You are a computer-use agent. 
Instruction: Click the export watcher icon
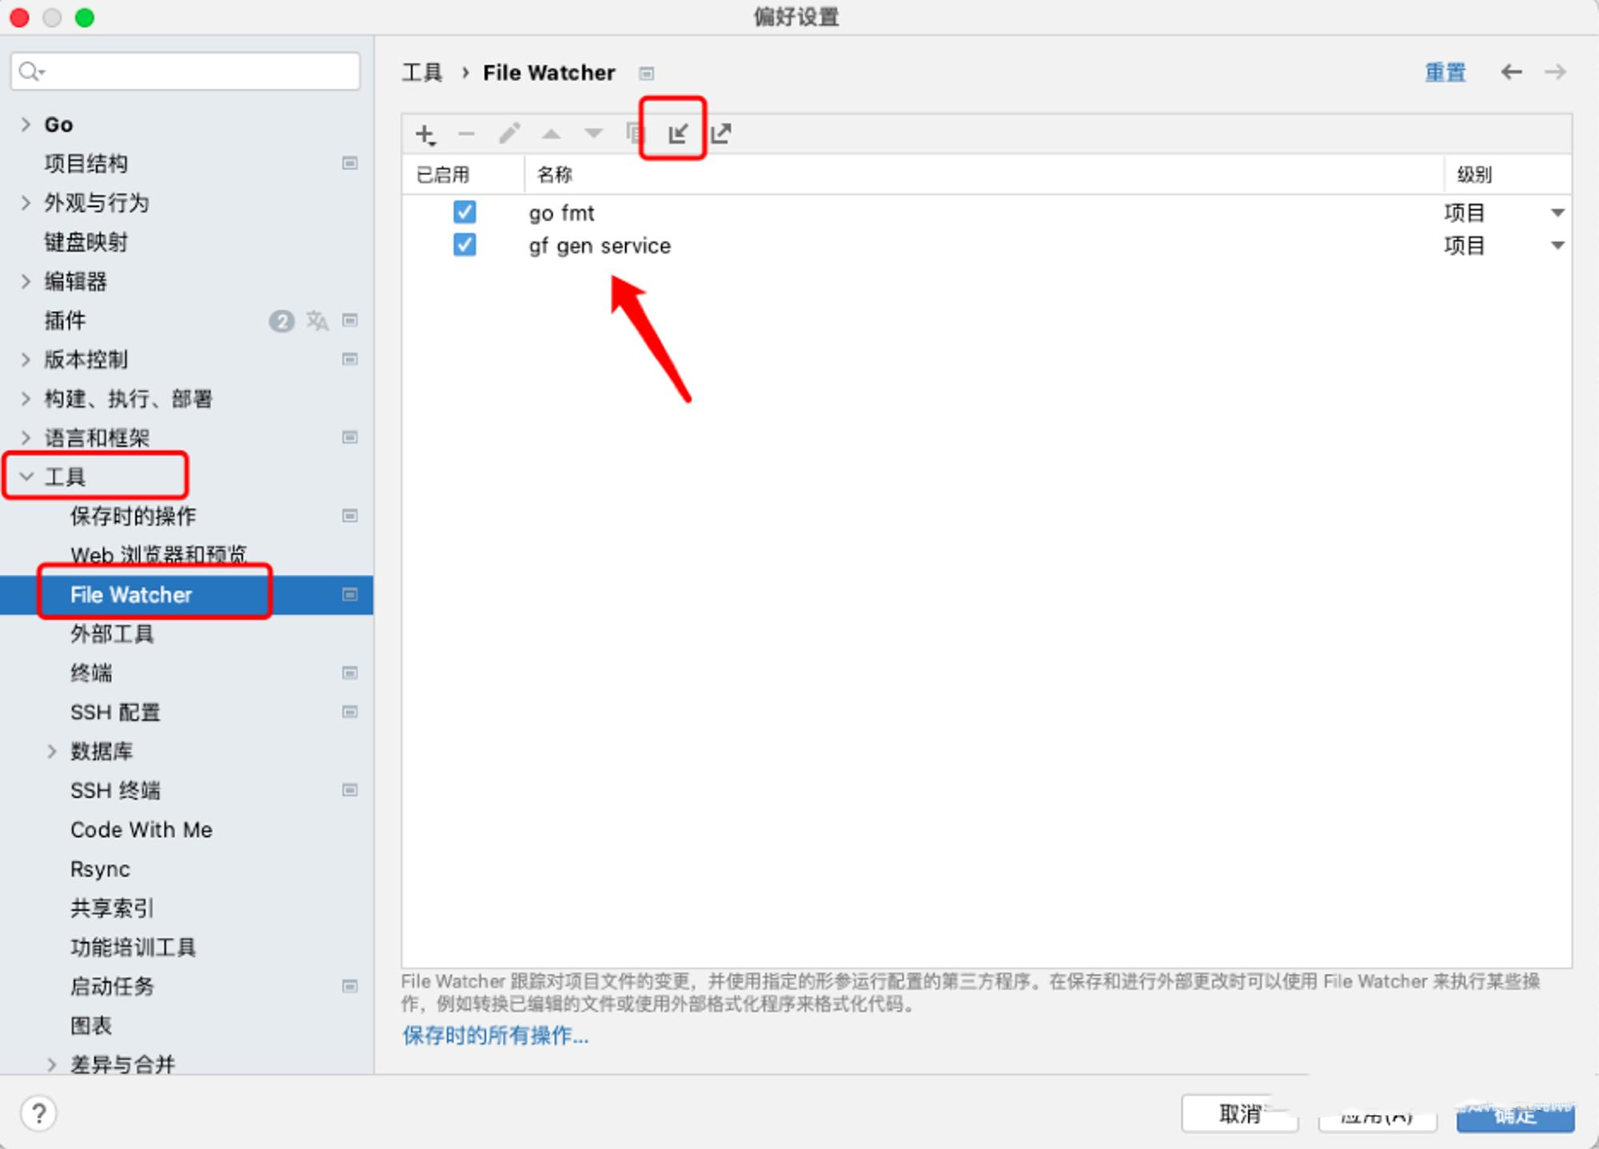pos(723,134)
